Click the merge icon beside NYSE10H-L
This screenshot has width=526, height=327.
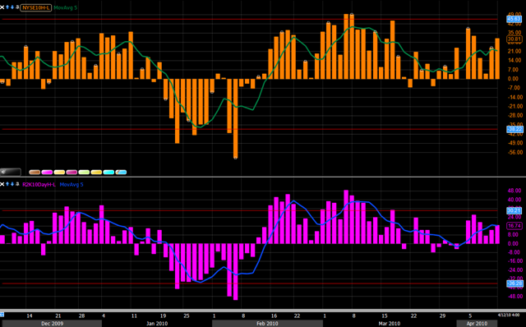17,7
